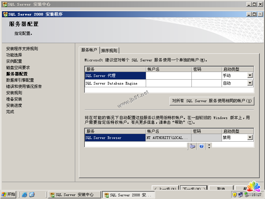Click password field for SQL Server Database Engine
The height and width of the screenshot is (199, 265).
pyautogui.click(x=206, y=83)
